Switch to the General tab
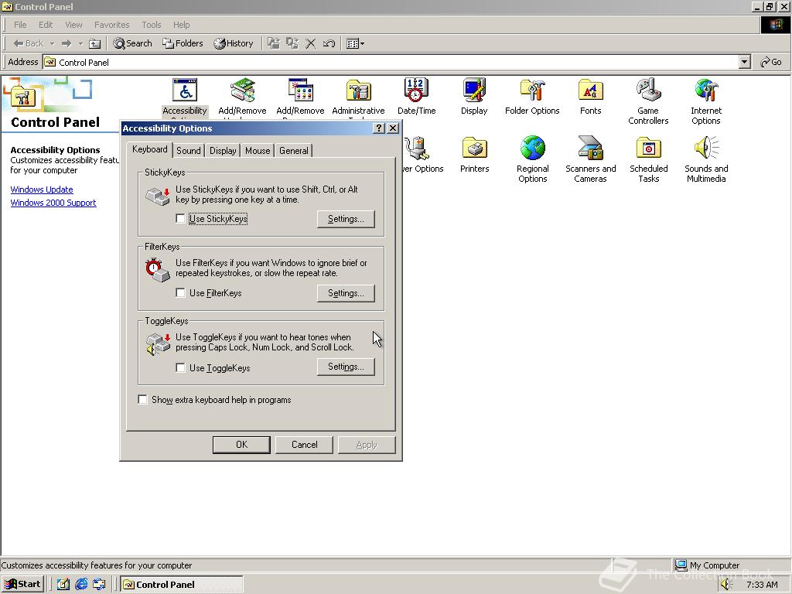Screen dimensions: 792x594 pos(293,151)
